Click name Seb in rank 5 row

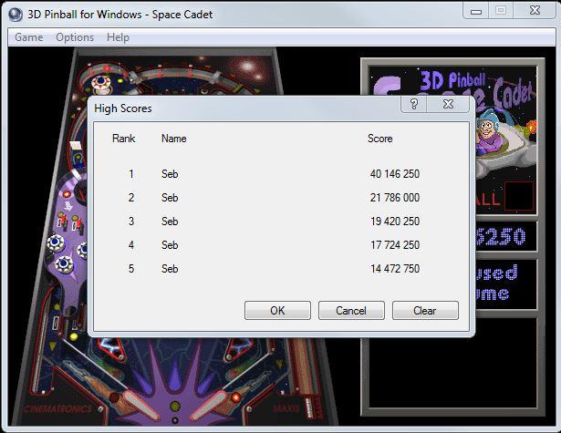pos(170,269)
